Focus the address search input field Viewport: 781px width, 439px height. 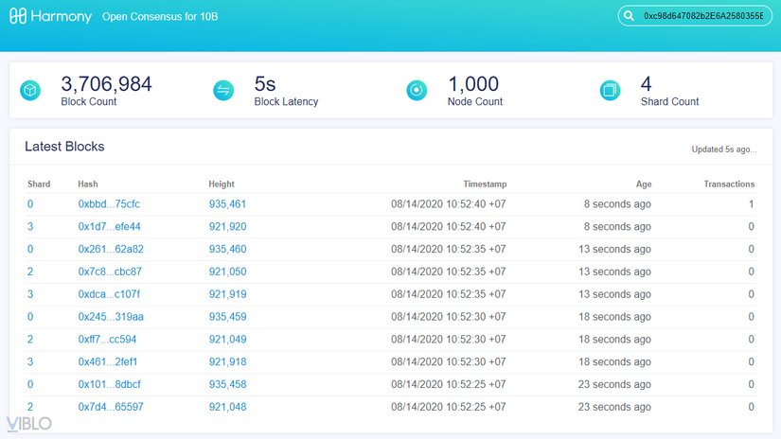click(x=696, y=16)
